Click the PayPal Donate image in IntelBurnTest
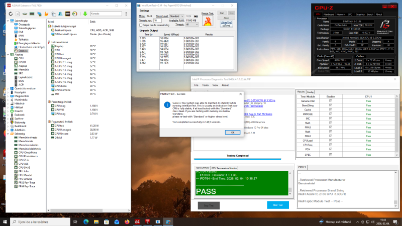This screenshot has height=226, width=402. tap(227, 24)
